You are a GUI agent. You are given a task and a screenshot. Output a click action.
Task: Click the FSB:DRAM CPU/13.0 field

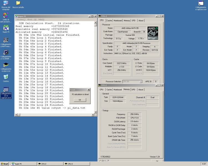click(135, 118)
